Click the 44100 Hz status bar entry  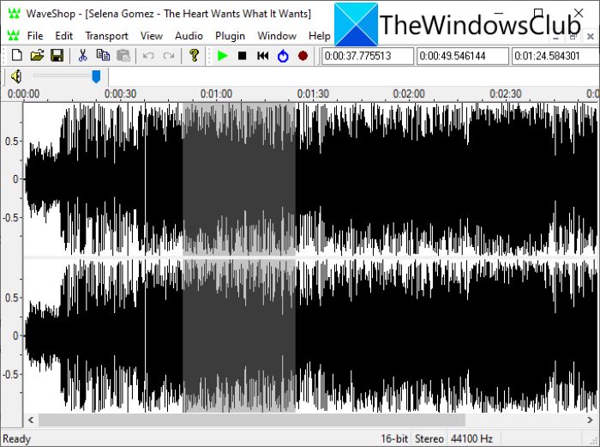(x=471, y=438)
